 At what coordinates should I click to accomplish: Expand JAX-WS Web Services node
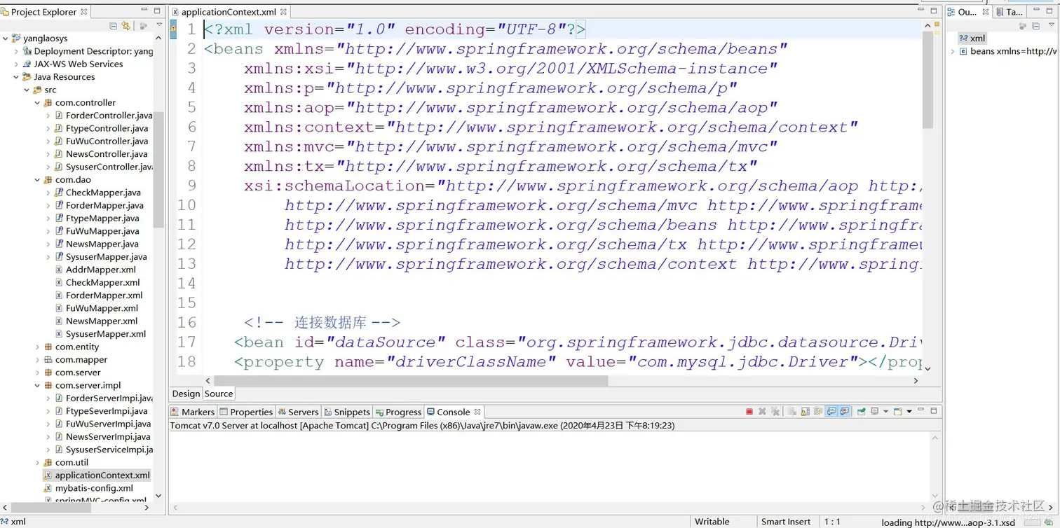pos(16,64)
